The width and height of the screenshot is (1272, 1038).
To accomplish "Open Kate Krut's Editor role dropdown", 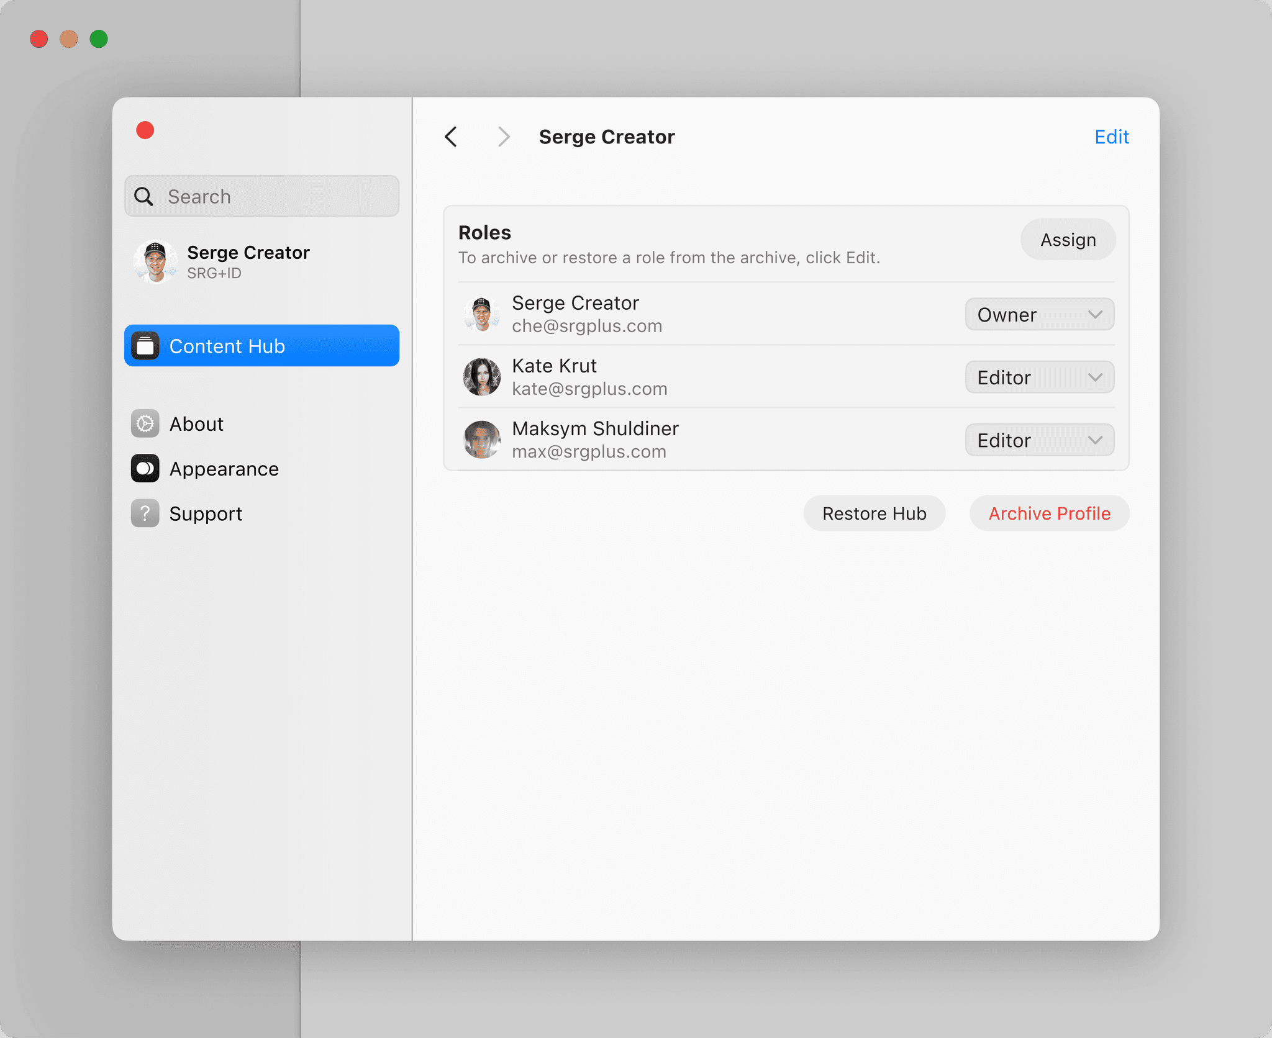I will (x=1039, y=377).
